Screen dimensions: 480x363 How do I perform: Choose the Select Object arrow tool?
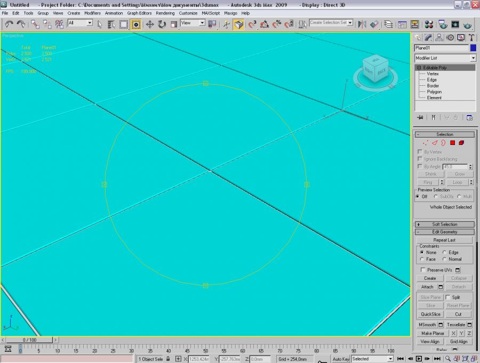[x=100, y=24]
